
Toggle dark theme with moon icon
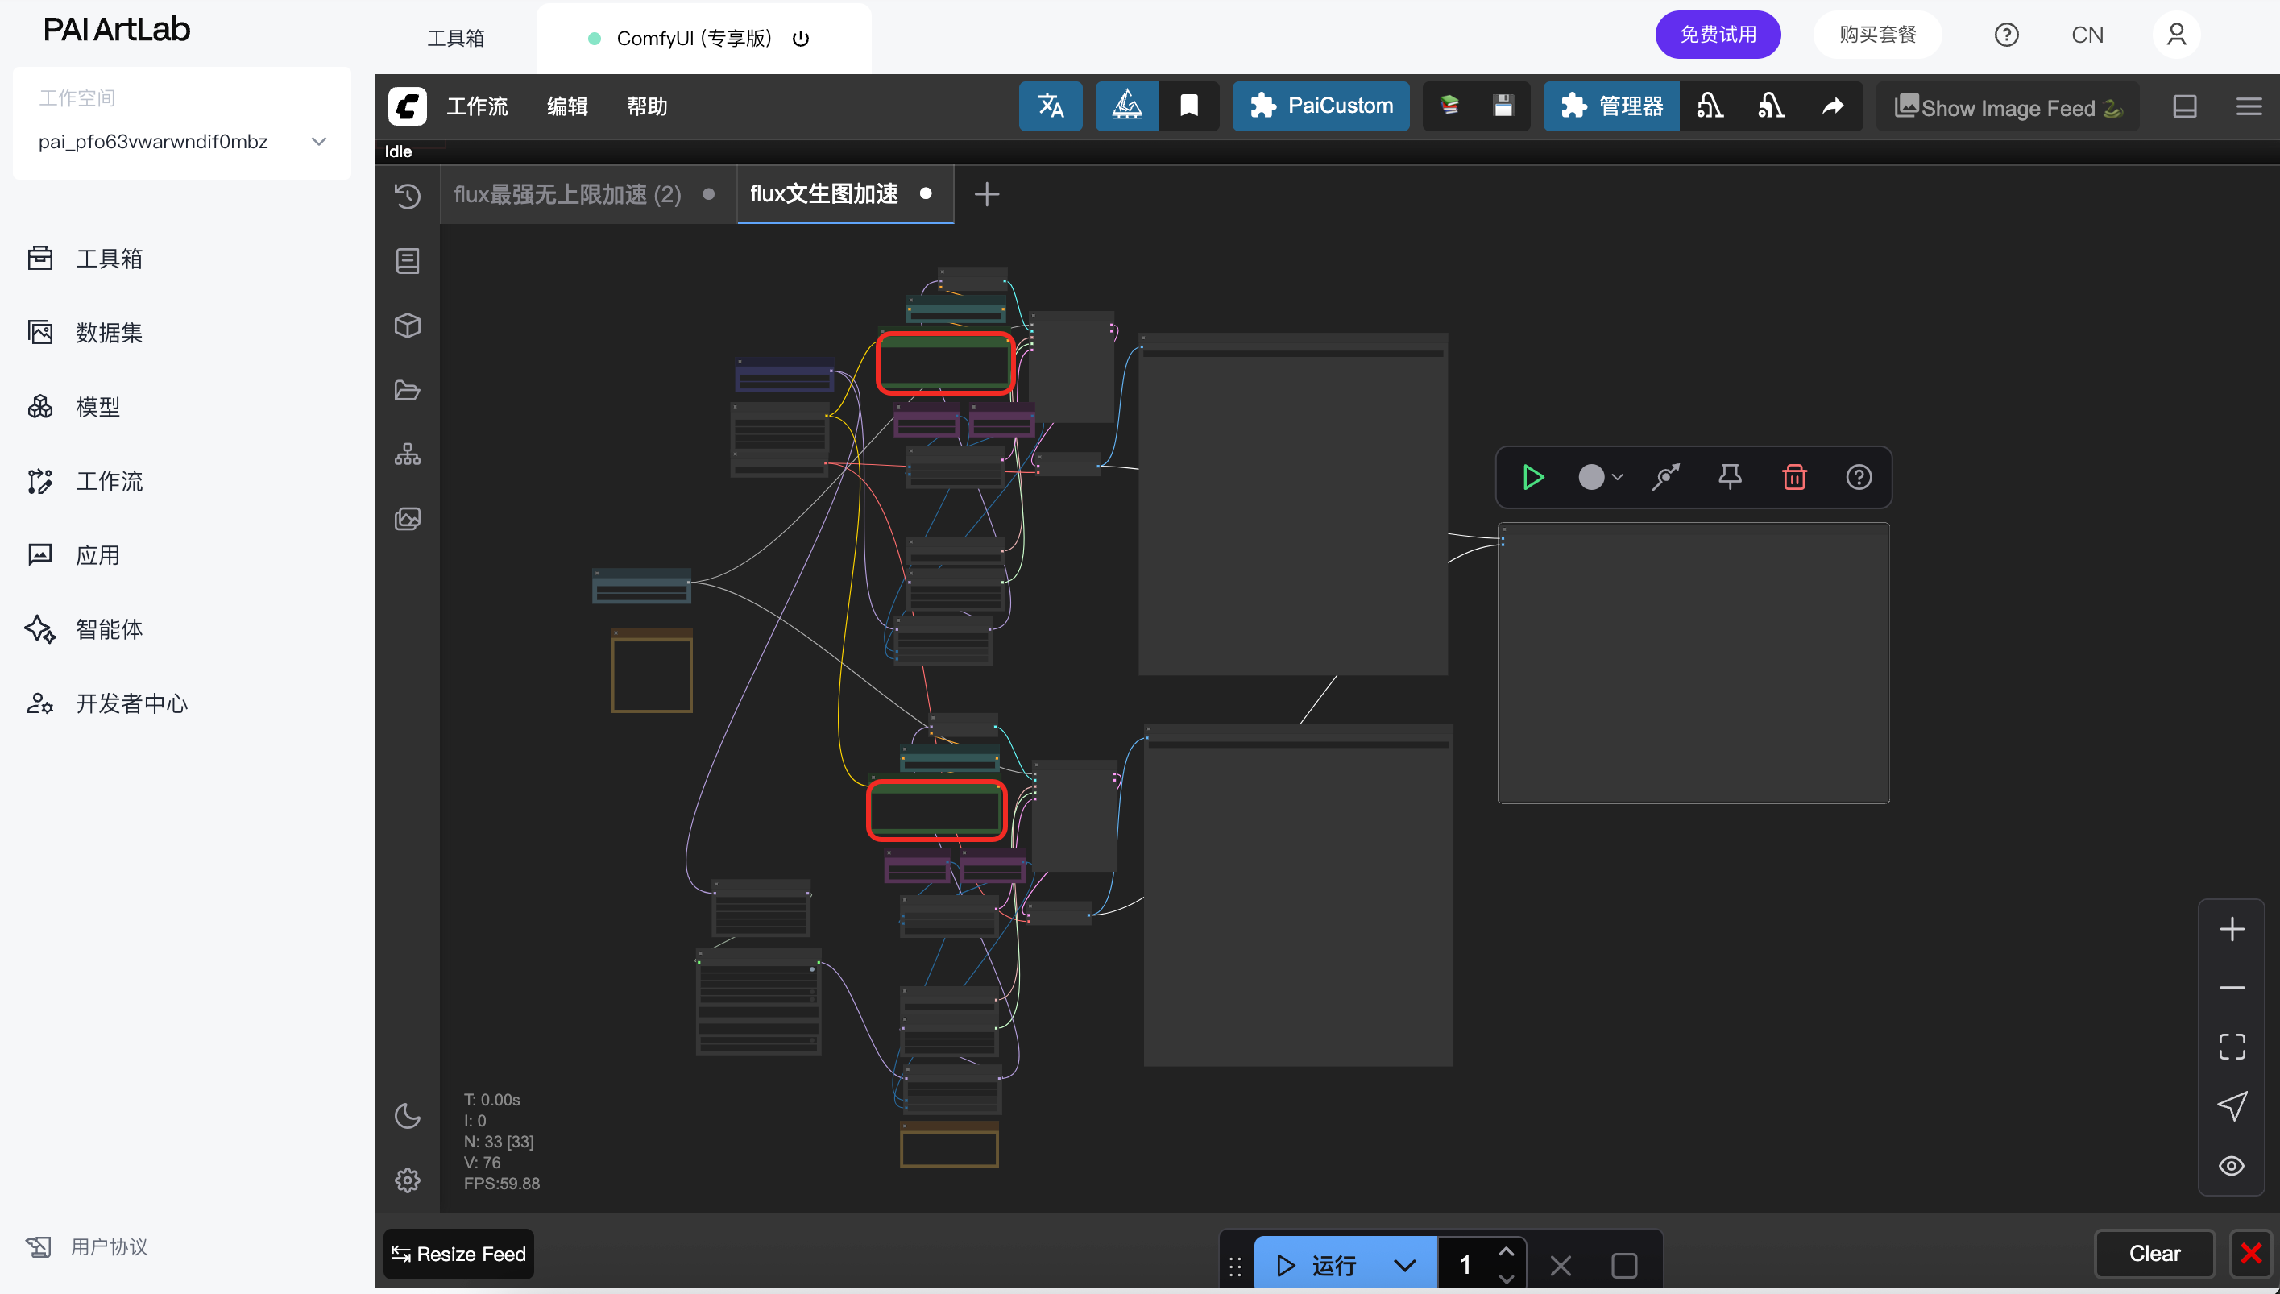tap(407, 1115)
